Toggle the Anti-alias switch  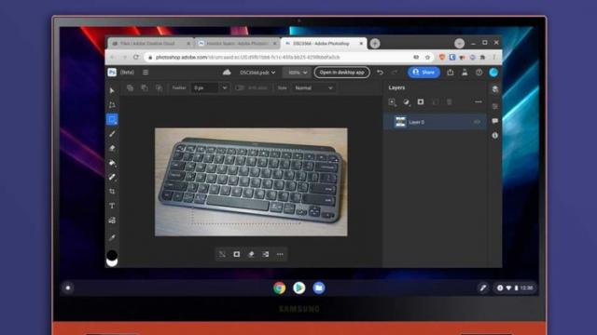tap(240, 87)
